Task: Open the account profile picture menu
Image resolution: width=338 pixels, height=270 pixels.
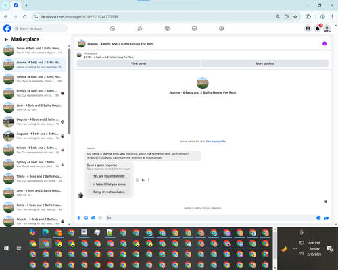Action: click(x=327, y=28)
